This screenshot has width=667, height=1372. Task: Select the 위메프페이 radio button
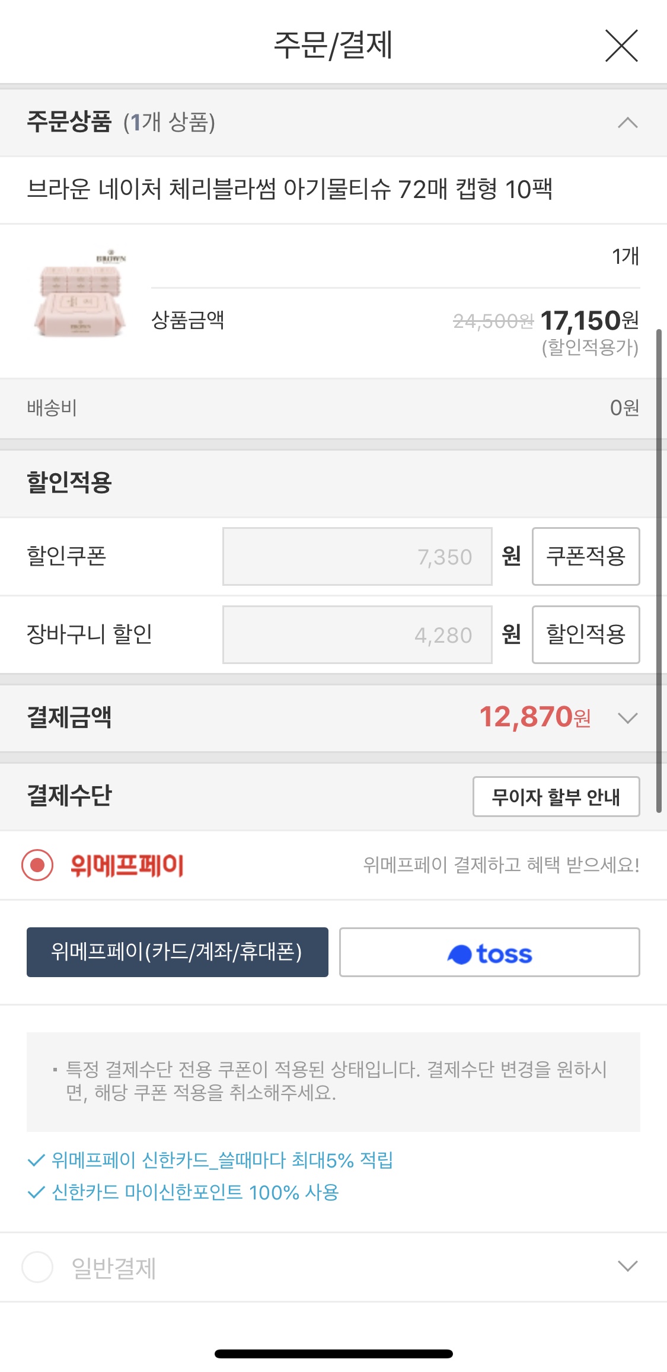37,865
